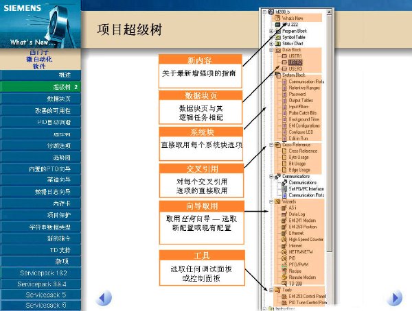Screen dimensions: 412x311
Task: Open the 数据块页 menu entry
Action: (x=41, y=99)
